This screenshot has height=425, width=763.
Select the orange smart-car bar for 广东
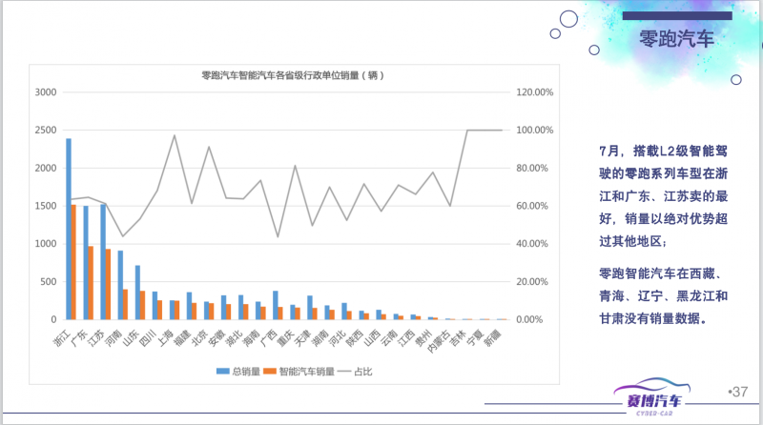pos(91,282)
